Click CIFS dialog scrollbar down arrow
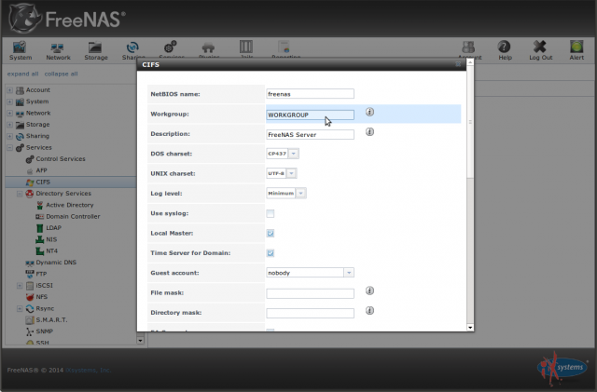The image size is (597, 392). (470, 328)
